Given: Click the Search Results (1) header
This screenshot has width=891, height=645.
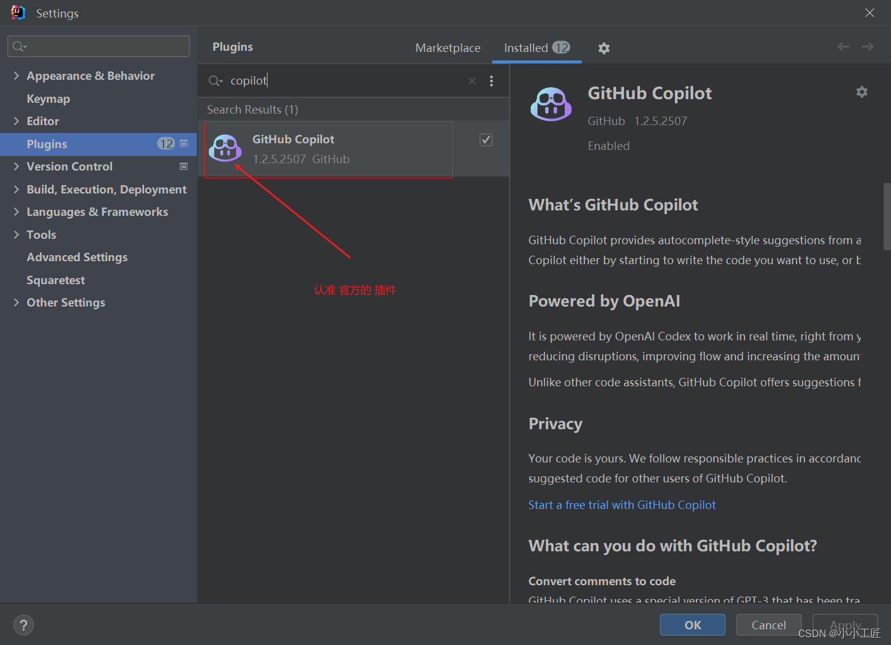Looking at the screenshot, I should (x=252, y=109).
